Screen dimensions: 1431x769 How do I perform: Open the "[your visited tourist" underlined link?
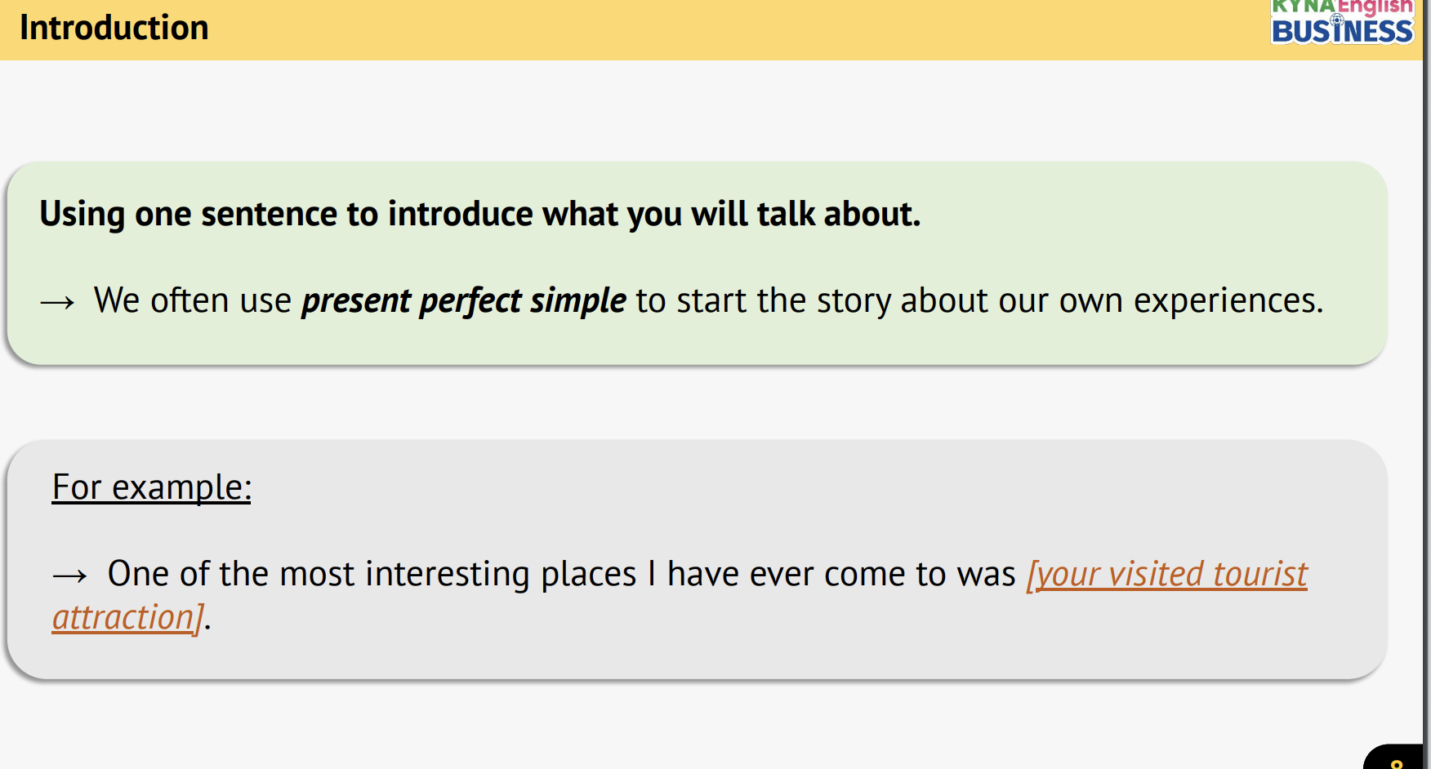click(x=1166, y=574)
